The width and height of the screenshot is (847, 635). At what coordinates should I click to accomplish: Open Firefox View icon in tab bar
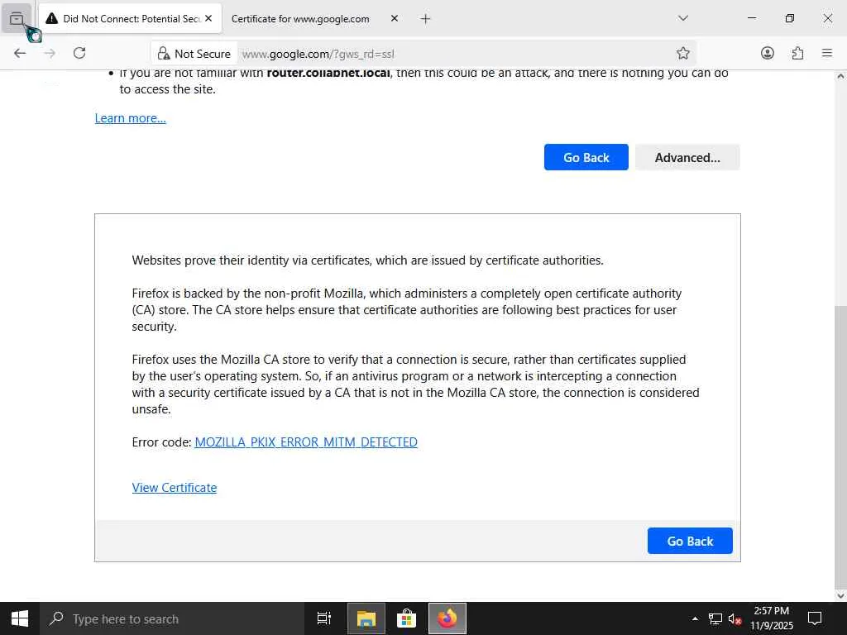point(17,18)
